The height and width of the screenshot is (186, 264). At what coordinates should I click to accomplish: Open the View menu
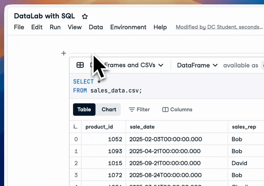tap(75, 27)
